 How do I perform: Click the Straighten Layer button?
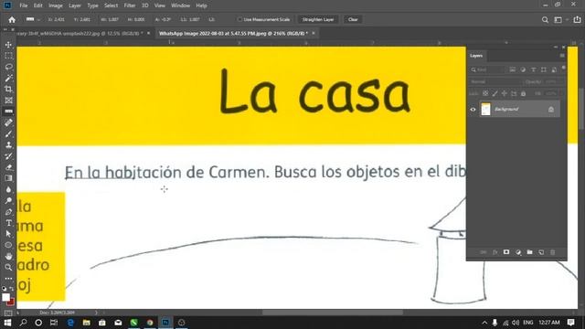(x=318, y=19)
